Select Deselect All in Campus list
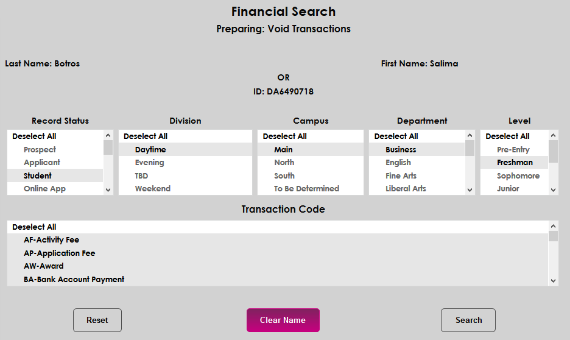Viewport: 570px width, 340px height. pyautogui.click(x=284, y=136)
